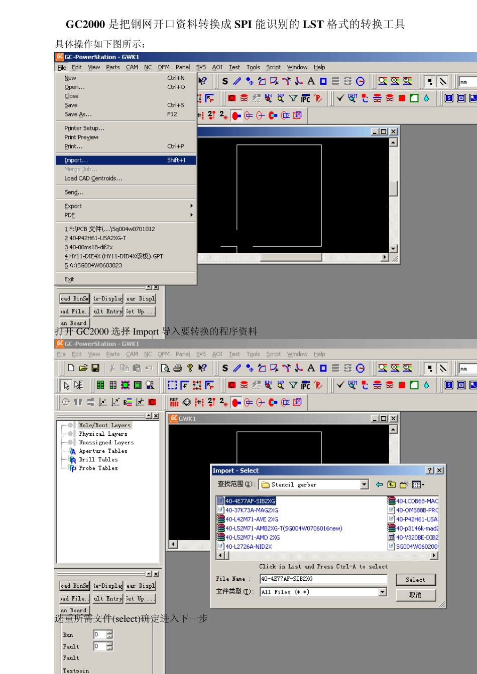Viewport: 477px width, 674px height.
Task: Click the green grid panel icon
Action: pos(100,385)
